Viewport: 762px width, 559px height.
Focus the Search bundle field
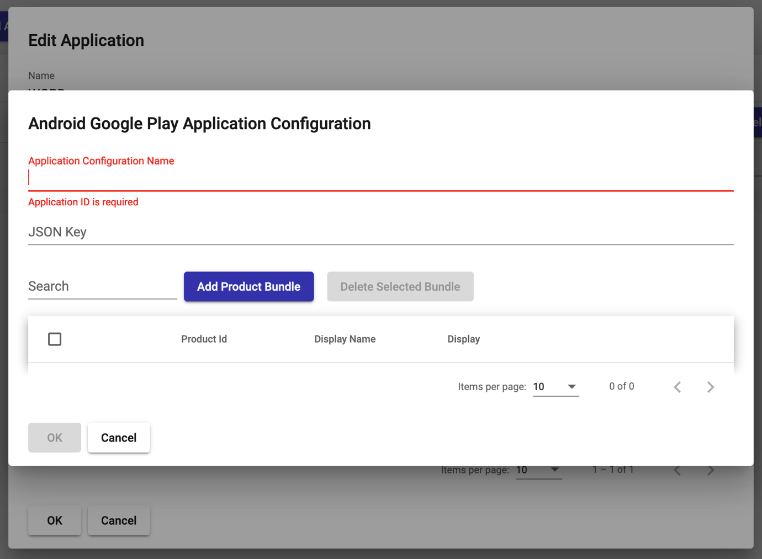tap(102, 286)
